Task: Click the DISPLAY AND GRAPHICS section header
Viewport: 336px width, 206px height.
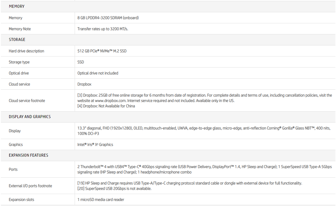Action: click(30, 117)
